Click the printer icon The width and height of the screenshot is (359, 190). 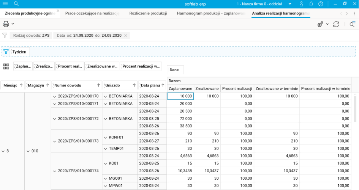[6, 24]
